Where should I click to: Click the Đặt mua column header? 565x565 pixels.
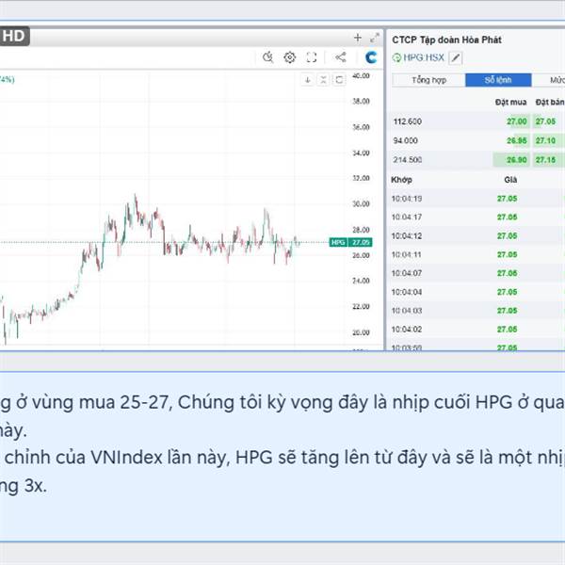510,103
